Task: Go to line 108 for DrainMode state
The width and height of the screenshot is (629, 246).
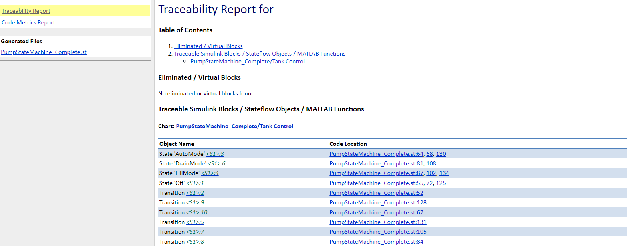Action: point(431,163)
